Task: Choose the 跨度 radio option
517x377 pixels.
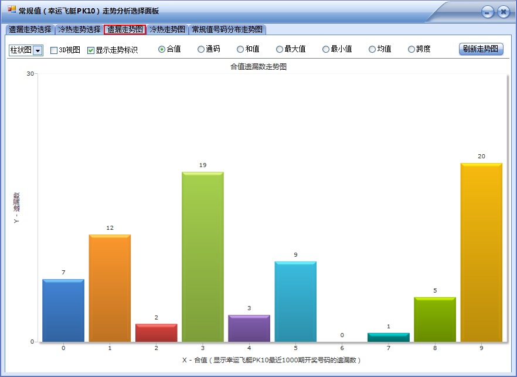Action: pyautogui.click(x=411, y=50)
